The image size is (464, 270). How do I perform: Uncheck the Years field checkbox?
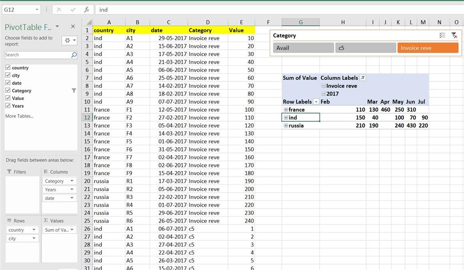[x=8, y=106]
